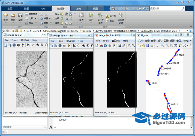
Task: Click browse for folder icon in path bar
Action: click(16, 31)
